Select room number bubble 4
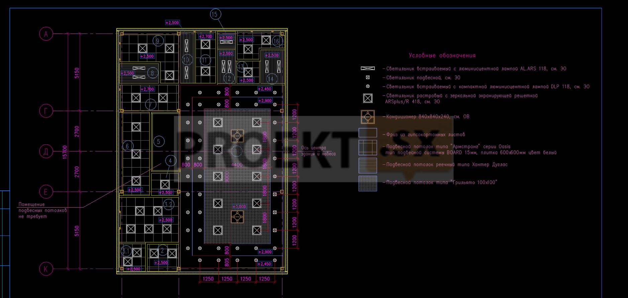Viewport: 628px width, 298px height. pos(171,161)
